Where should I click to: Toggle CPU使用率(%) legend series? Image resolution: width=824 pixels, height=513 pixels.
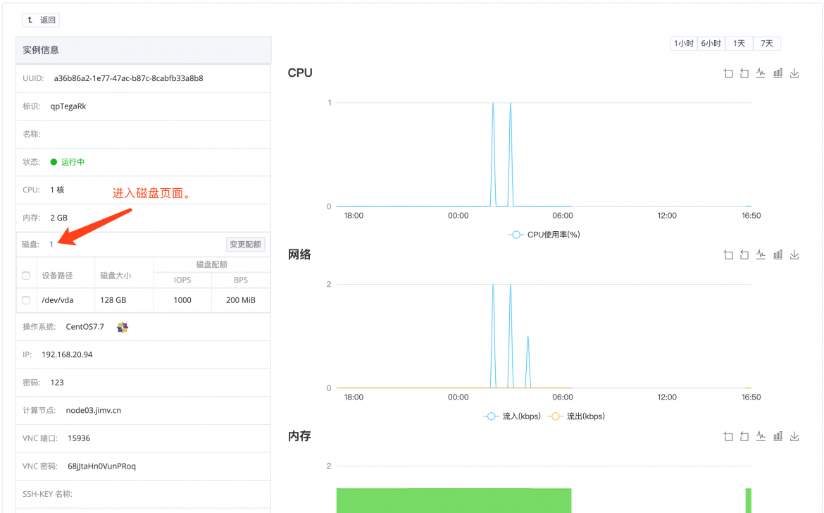[544, 235]
